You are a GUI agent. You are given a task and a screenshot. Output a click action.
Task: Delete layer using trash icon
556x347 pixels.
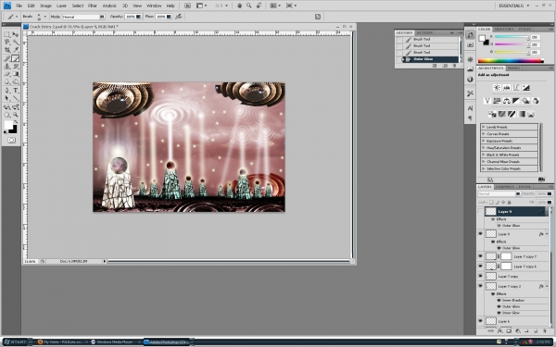coord(545,331)
